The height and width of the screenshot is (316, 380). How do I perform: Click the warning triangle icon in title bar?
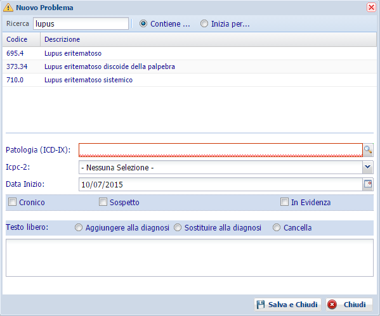(x=8, y=8)
